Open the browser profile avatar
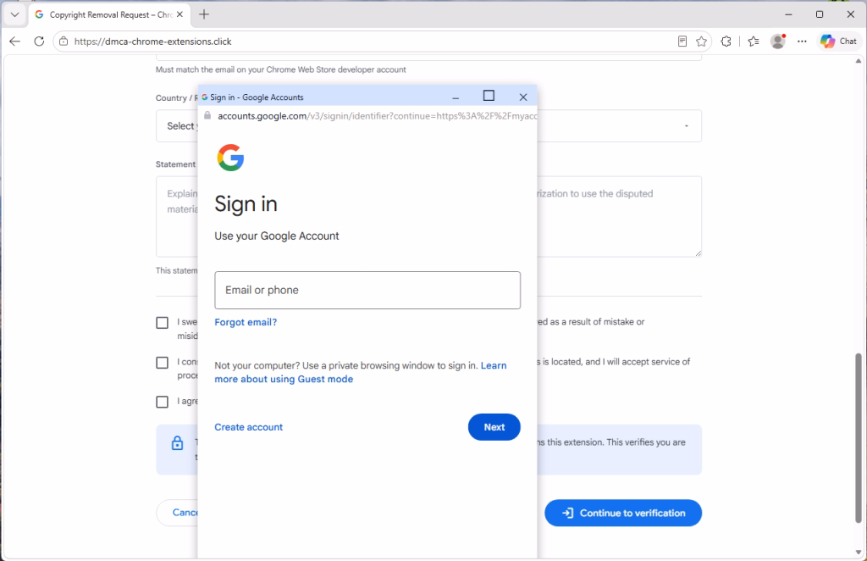867x561 pixels. click(778, 42)
